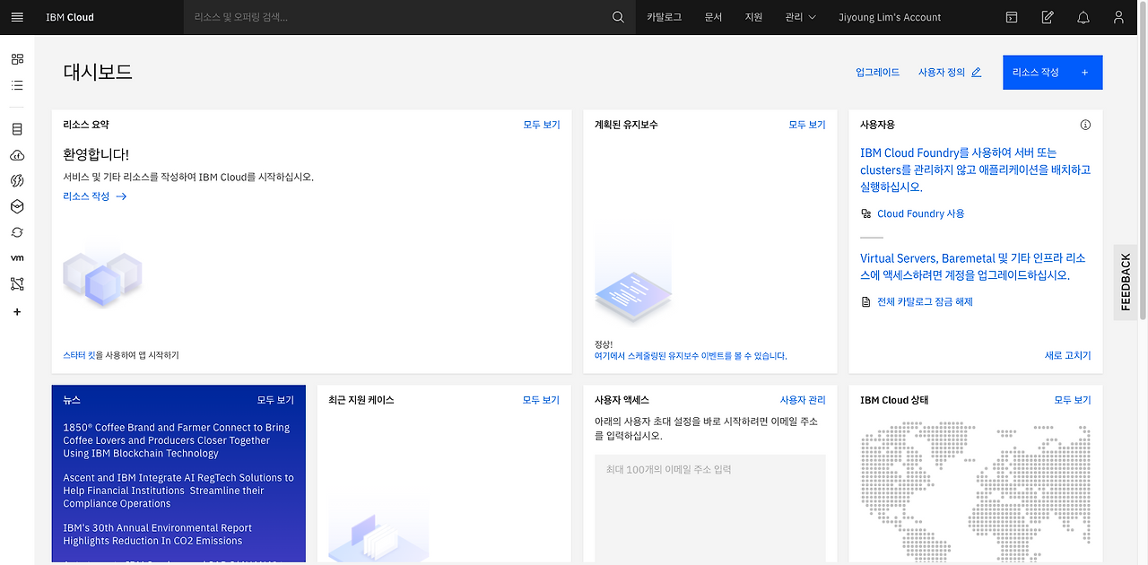The height and width of the screenshot is (565, 1148).
Task: Open the notifications bell
Action: (x=1083, y=17)
